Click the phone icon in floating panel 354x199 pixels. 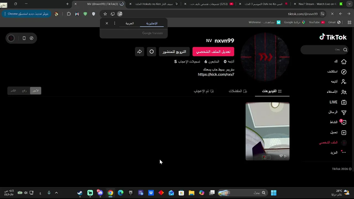(24, 38)
